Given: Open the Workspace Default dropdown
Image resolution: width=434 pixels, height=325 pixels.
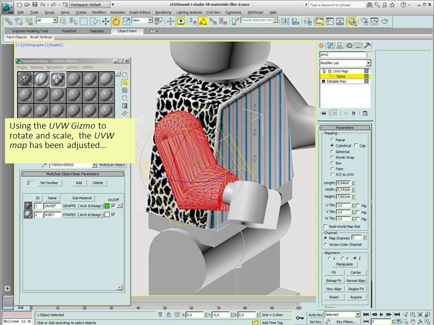Looking at the screenshot, I should [108, 5].
